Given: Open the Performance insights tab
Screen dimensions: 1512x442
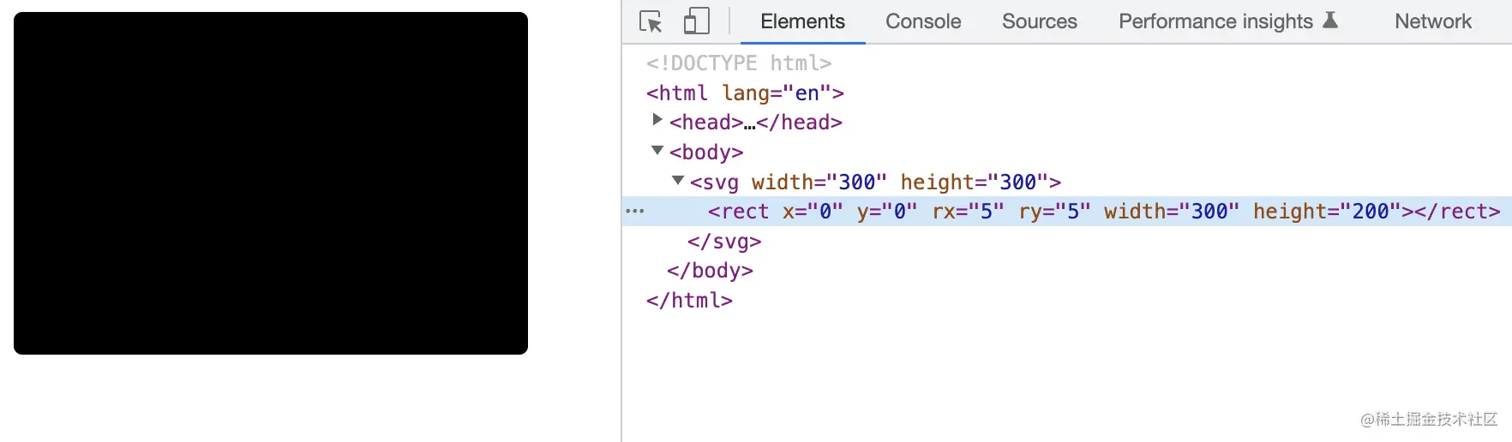Looking at the screenshot, I should [x=1215, y=21].
